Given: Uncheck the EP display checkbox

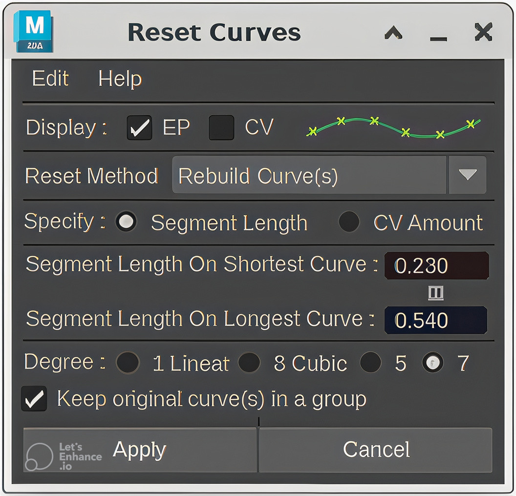Looking at the screenshot, I should pos(139,128).
